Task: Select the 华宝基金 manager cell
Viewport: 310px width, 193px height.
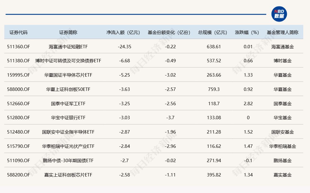Action: (282, 118)
